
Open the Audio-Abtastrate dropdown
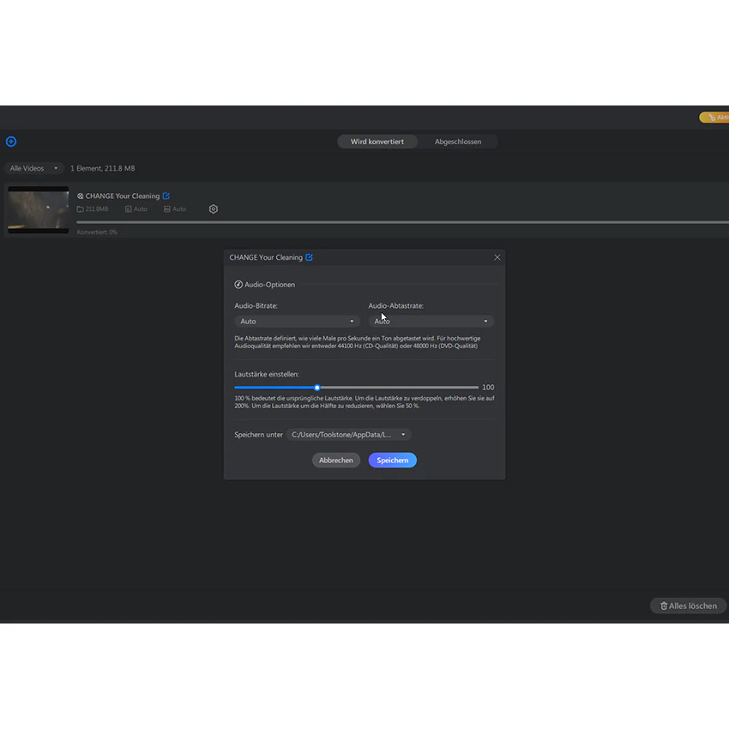tap(431, 322)
